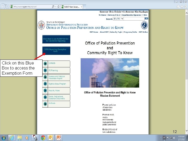Screen dimensions: 188x141
Task: Click the Action Center flag tray icon
Action: coord(168,138)
